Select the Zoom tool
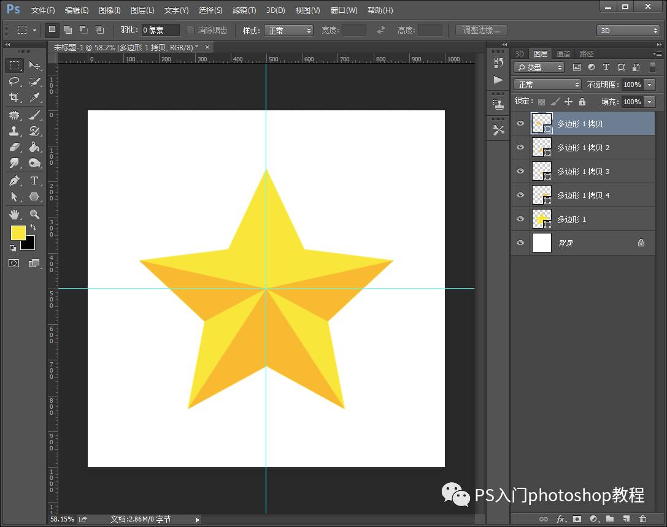The width and height of the screenshot is (667, 527). [34, 214]
